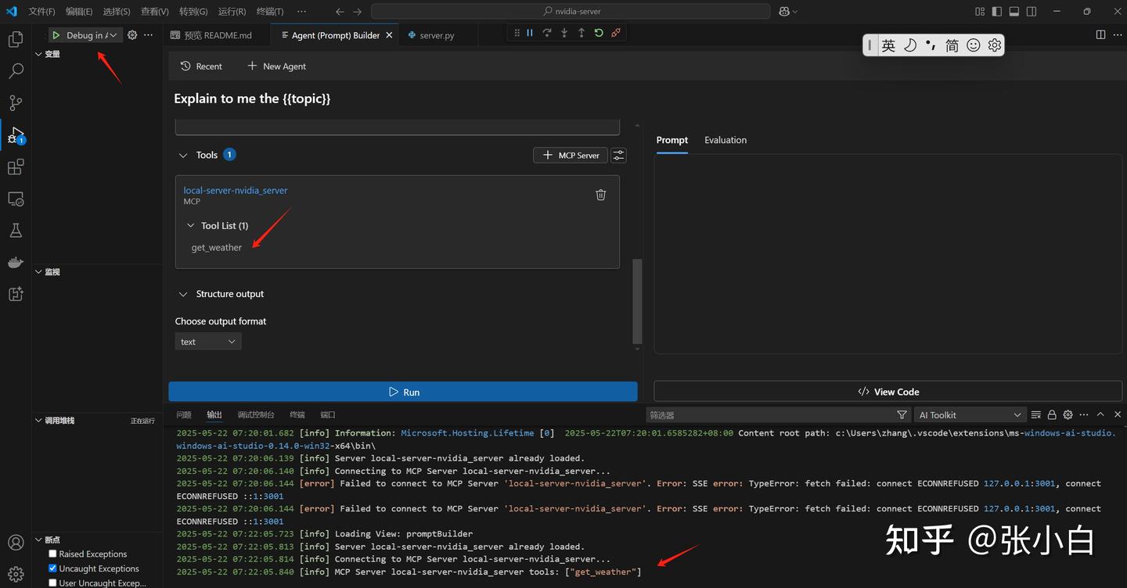Switch to the Evaluation tab

pyautogui.click(x=725, y=140)
